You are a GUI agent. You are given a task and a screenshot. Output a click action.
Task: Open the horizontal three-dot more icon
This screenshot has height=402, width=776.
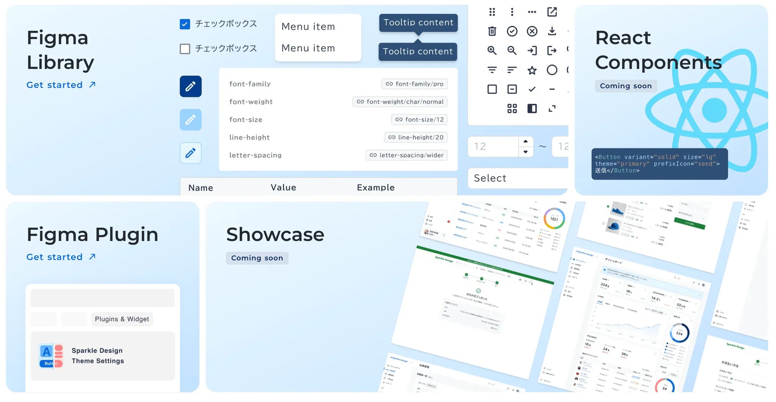532,12
